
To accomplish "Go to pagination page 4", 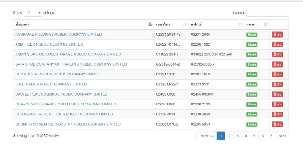I will (246, 136).
